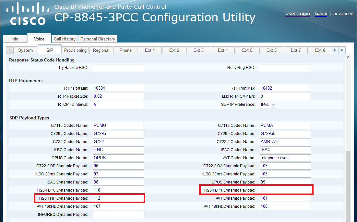This screenshot has height=222, width=357.
Task: Select the Regional sub-tab
Action: coord(101,50)
